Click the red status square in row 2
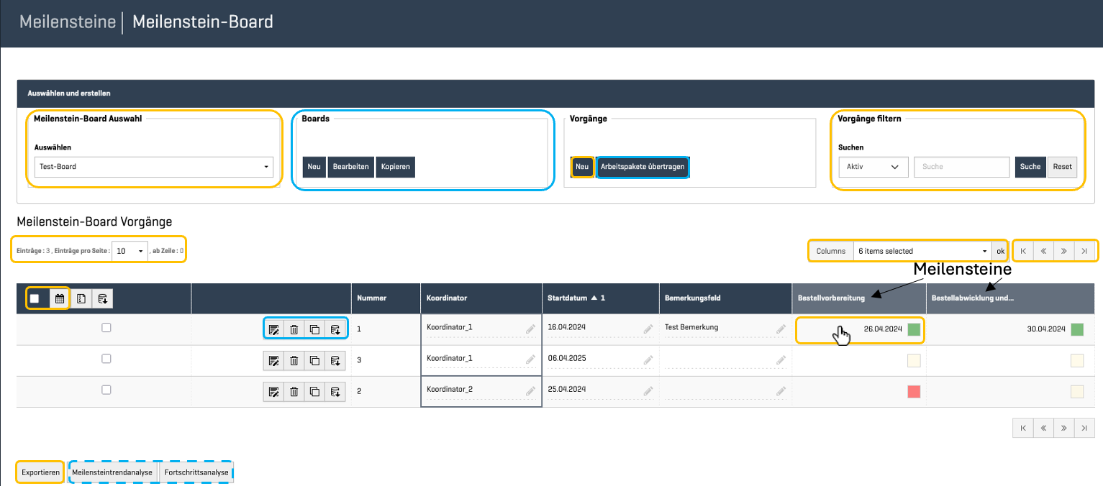The image size is (1103, 486). click(914, 392)
